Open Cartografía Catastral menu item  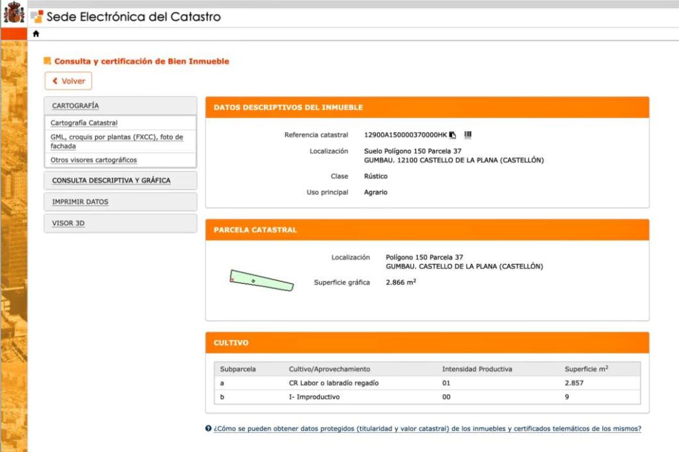(84, 123)
